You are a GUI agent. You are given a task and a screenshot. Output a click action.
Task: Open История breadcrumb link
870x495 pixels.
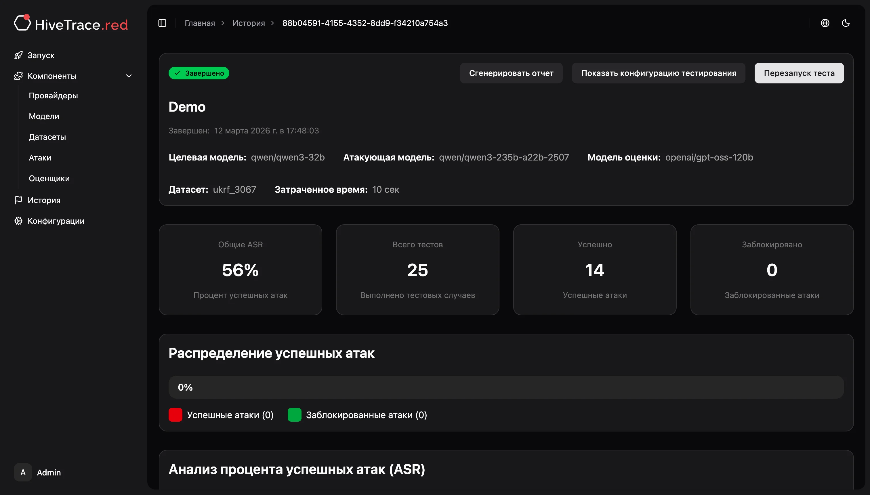click(248, 23)
